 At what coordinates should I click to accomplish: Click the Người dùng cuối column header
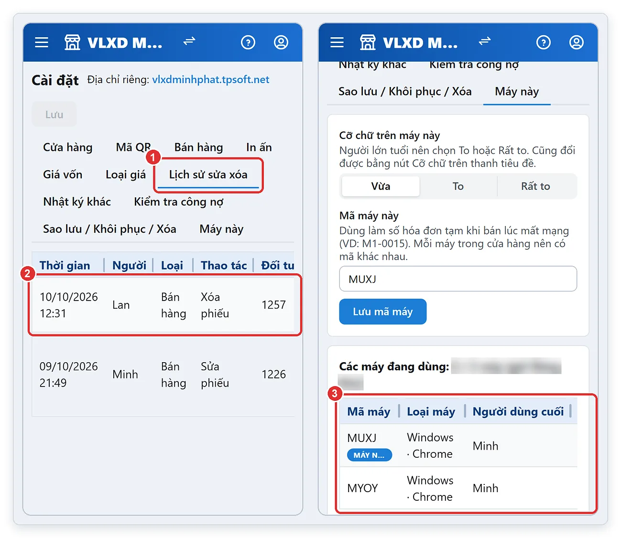tap(518, 411)
